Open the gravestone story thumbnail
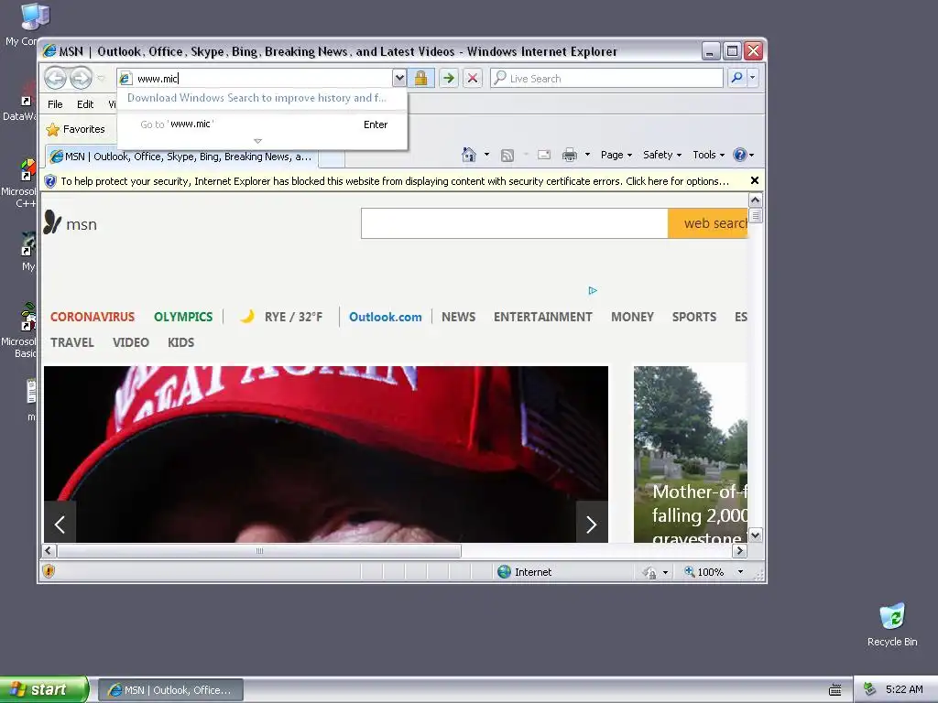The height and width of the screenshot is (703, 938). pyautogui.click(x=691, y=454)
